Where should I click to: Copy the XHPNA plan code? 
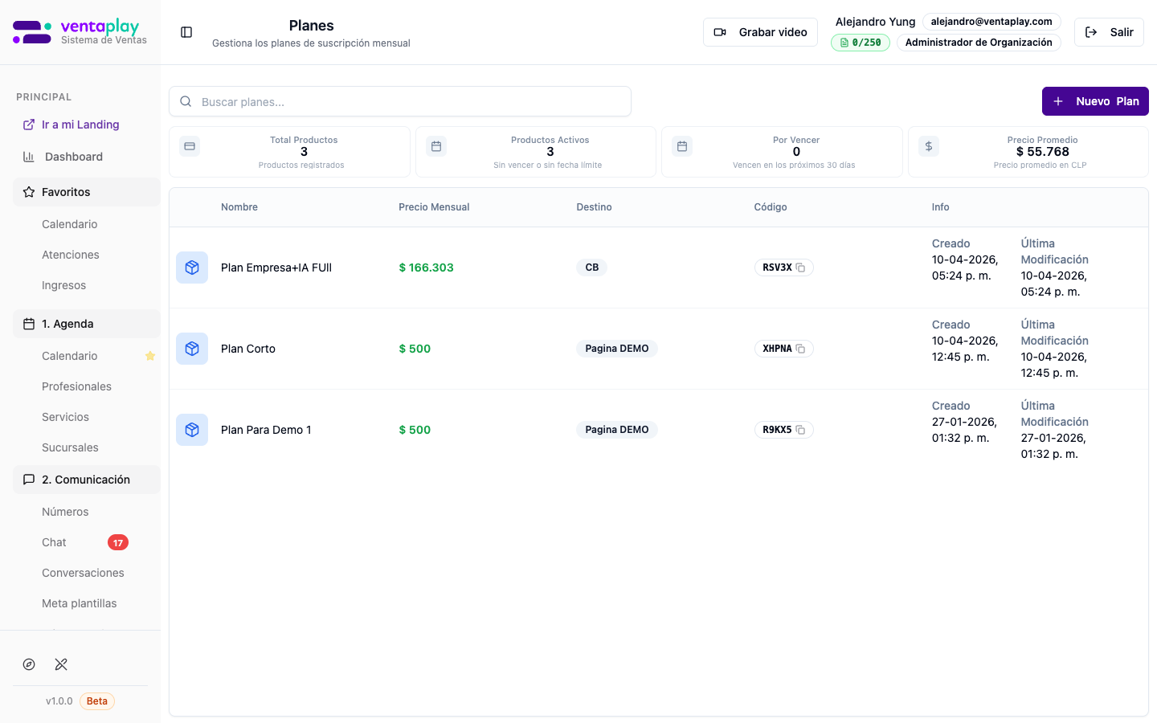pos(800,349)
